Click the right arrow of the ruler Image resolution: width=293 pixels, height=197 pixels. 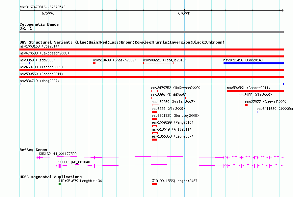click(x=283, y=10)
